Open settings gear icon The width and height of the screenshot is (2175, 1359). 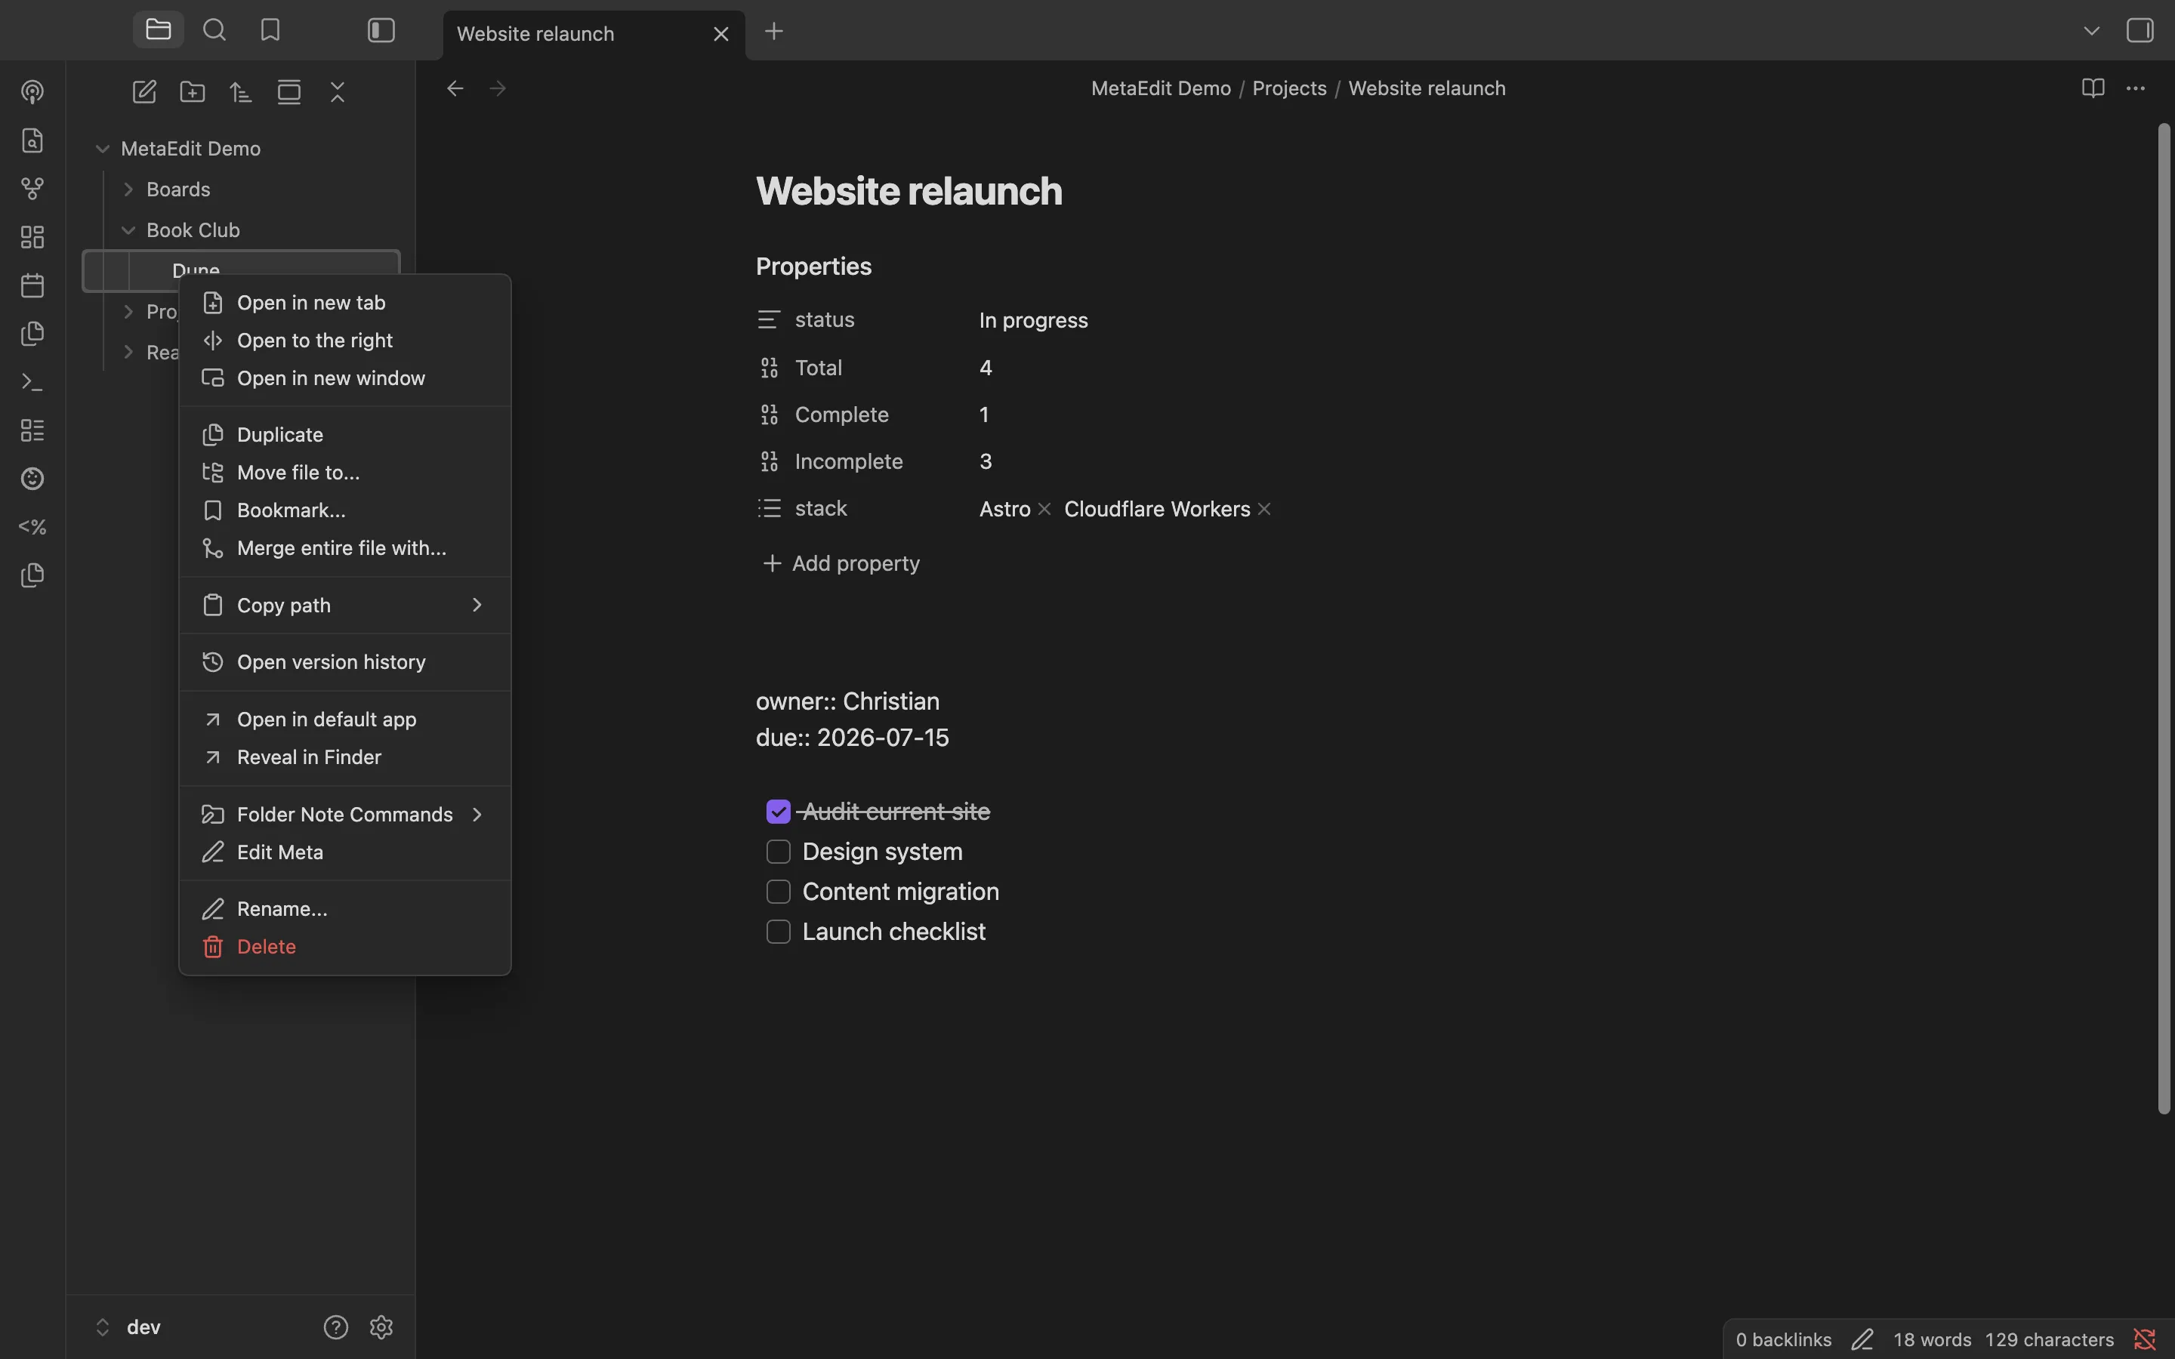381,1327
